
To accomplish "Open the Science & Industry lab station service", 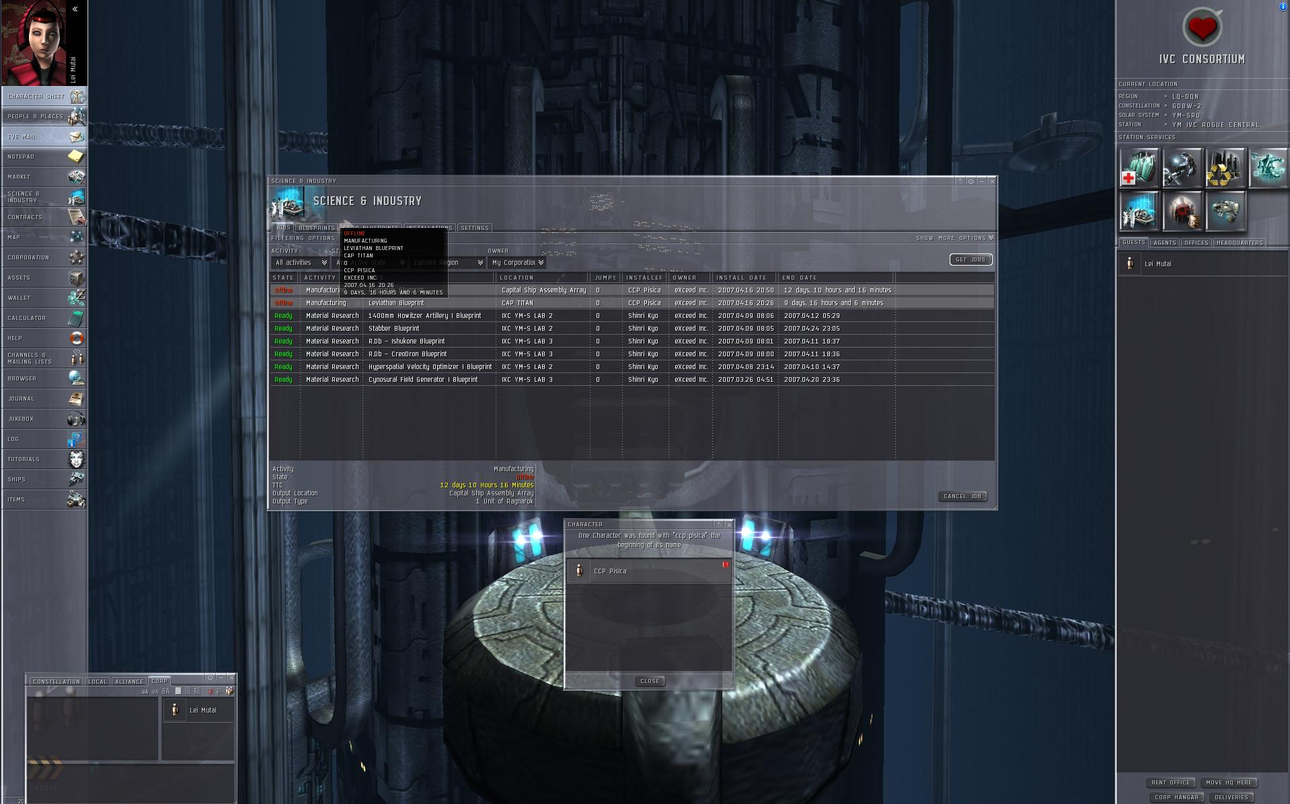I will (1139, 210).
